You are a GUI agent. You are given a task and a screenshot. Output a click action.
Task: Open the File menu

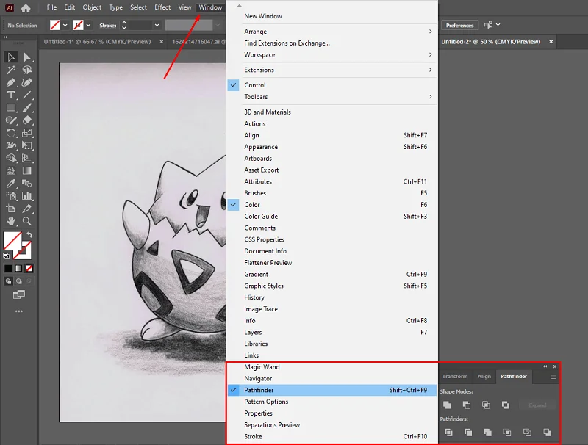[51, 7]
